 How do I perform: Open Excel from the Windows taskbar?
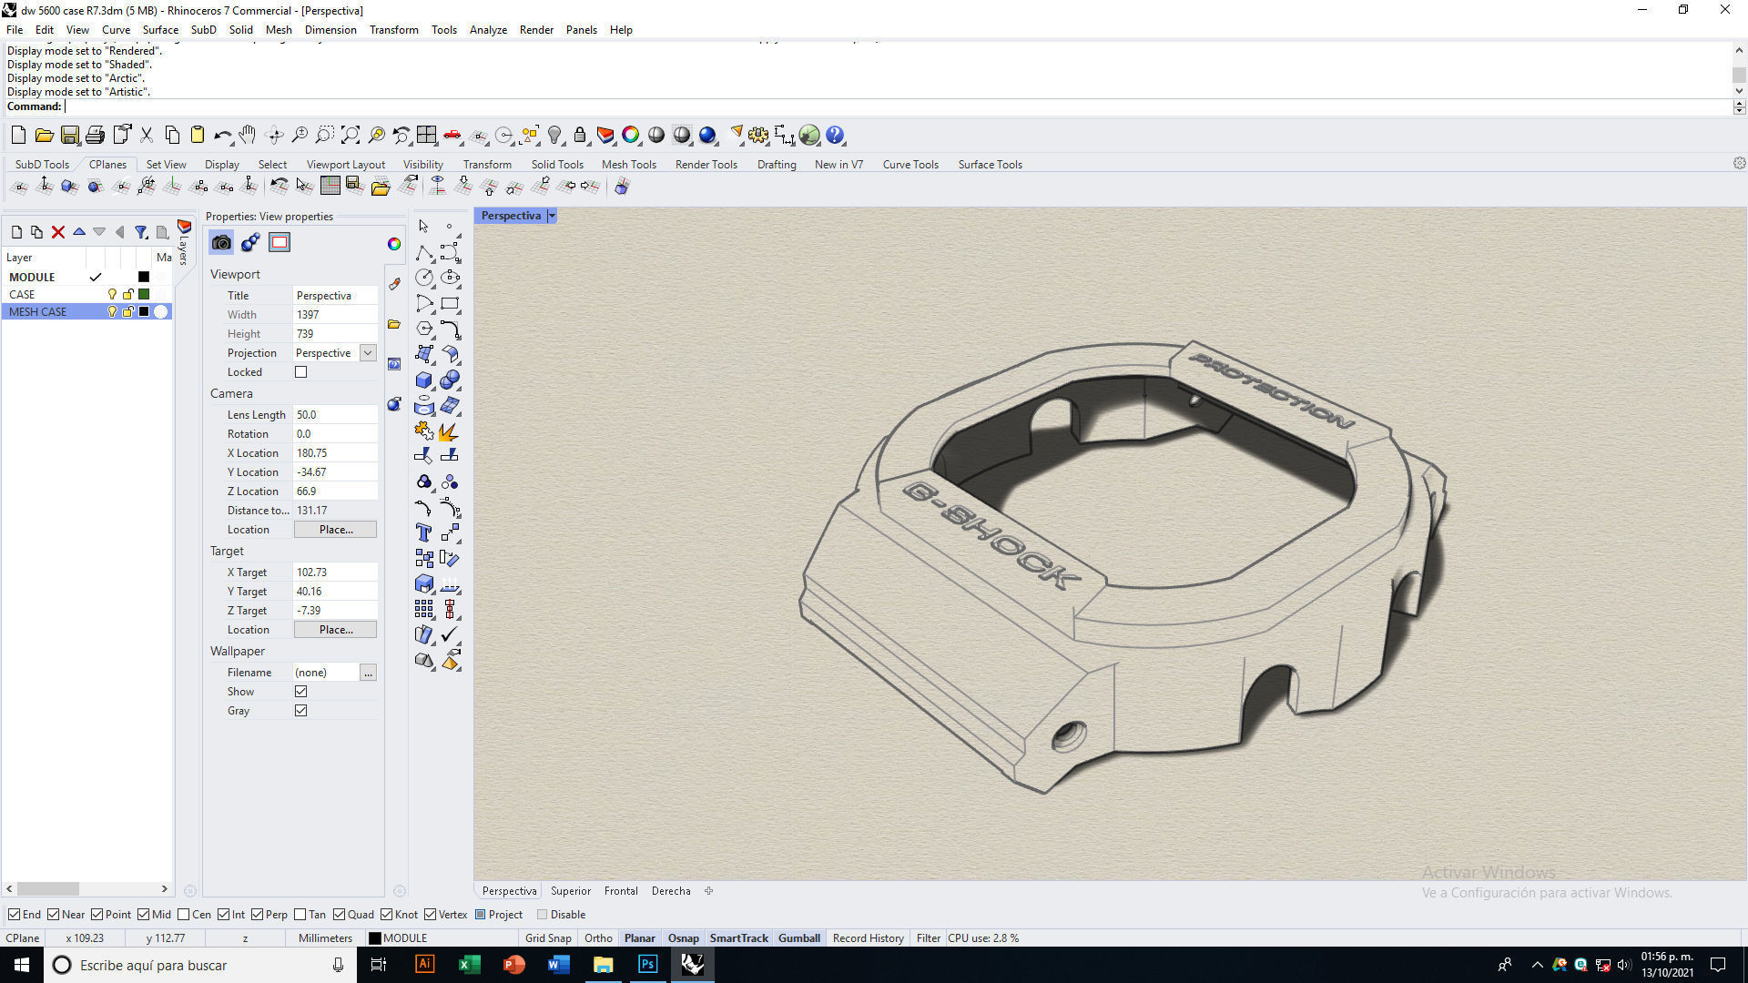click(470, 965)
